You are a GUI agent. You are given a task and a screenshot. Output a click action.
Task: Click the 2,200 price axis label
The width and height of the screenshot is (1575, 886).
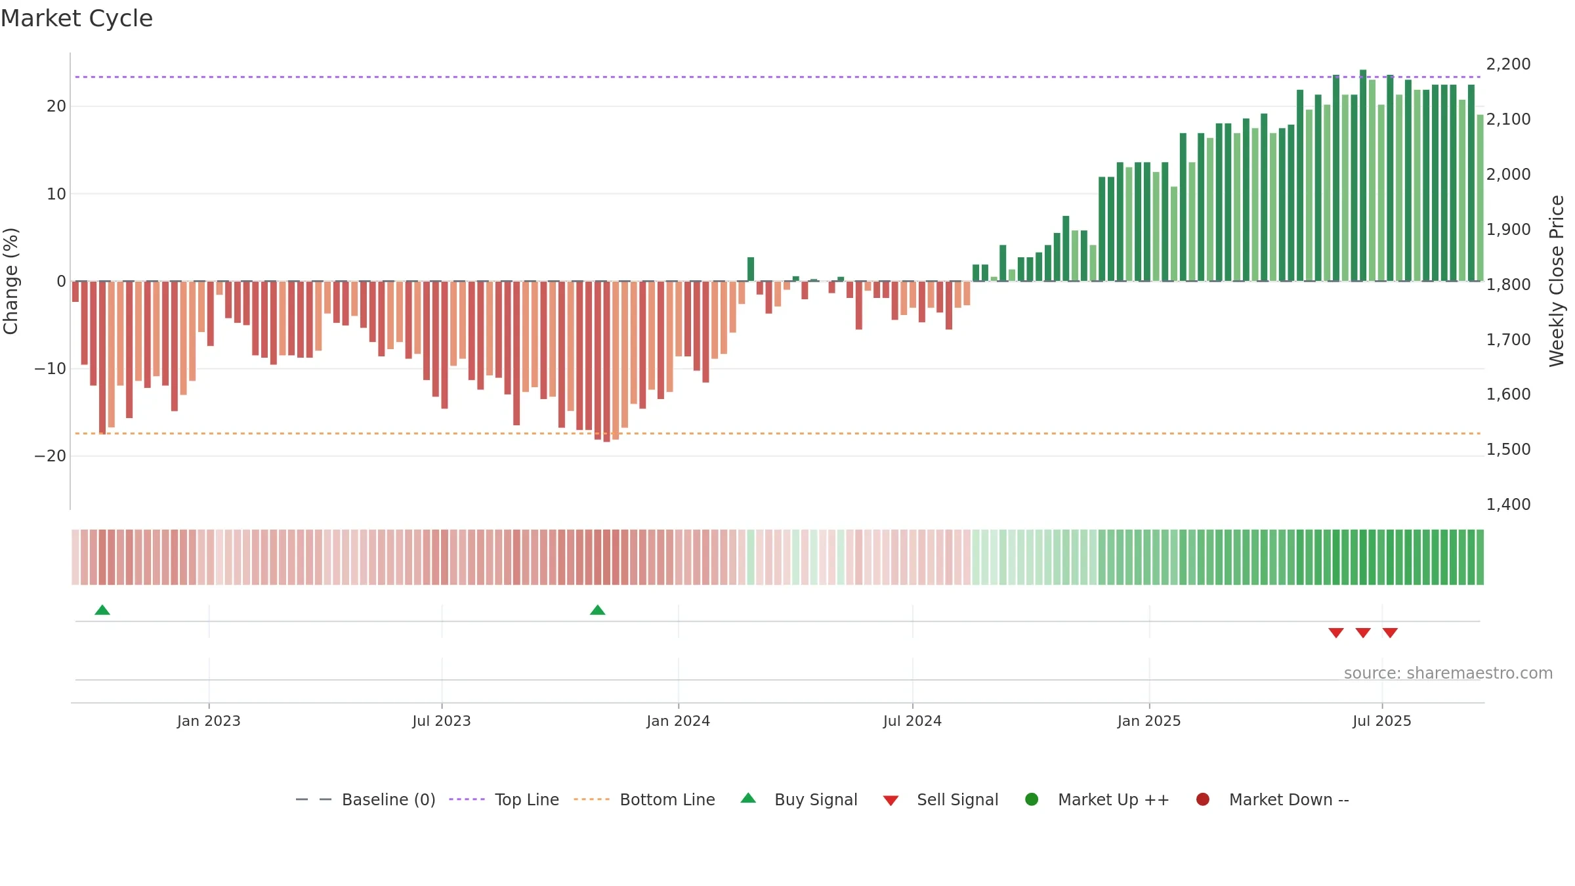pos(1508,64)
